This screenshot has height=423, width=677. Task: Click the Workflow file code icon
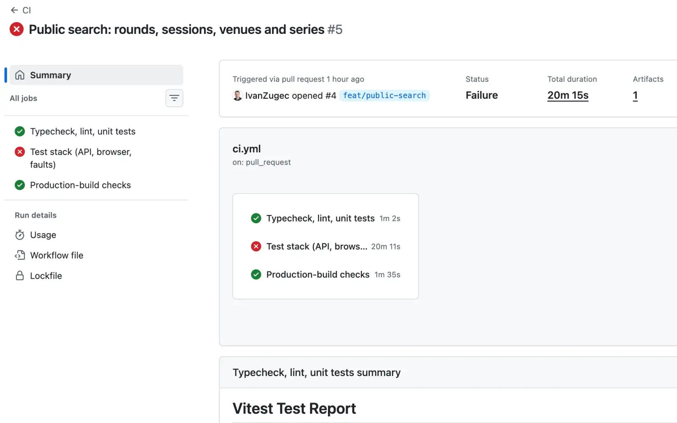[x=20, y=255]
